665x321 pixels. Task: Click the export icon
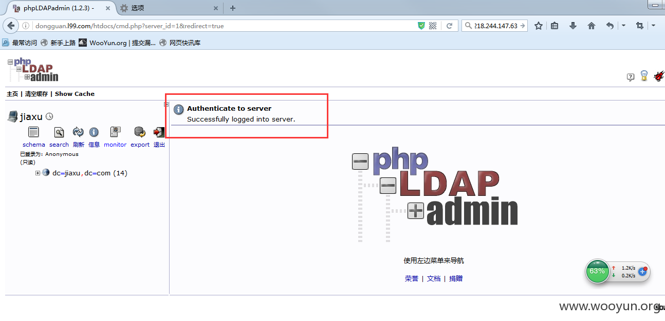point(140,132)
